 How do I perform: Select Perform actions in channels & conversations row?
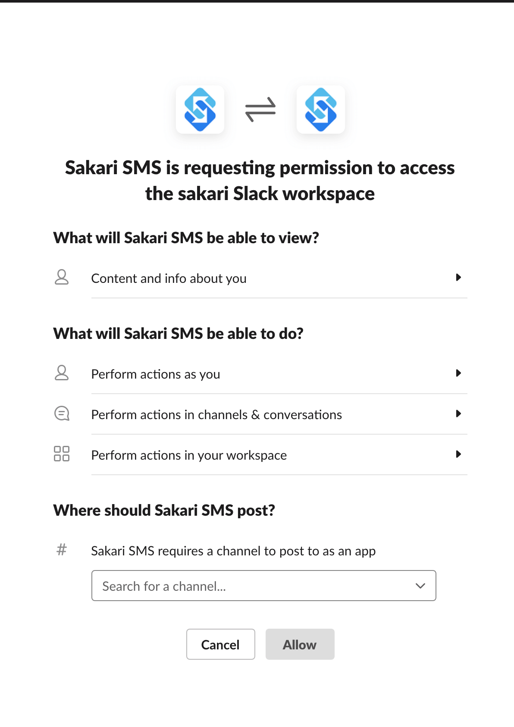260,414
